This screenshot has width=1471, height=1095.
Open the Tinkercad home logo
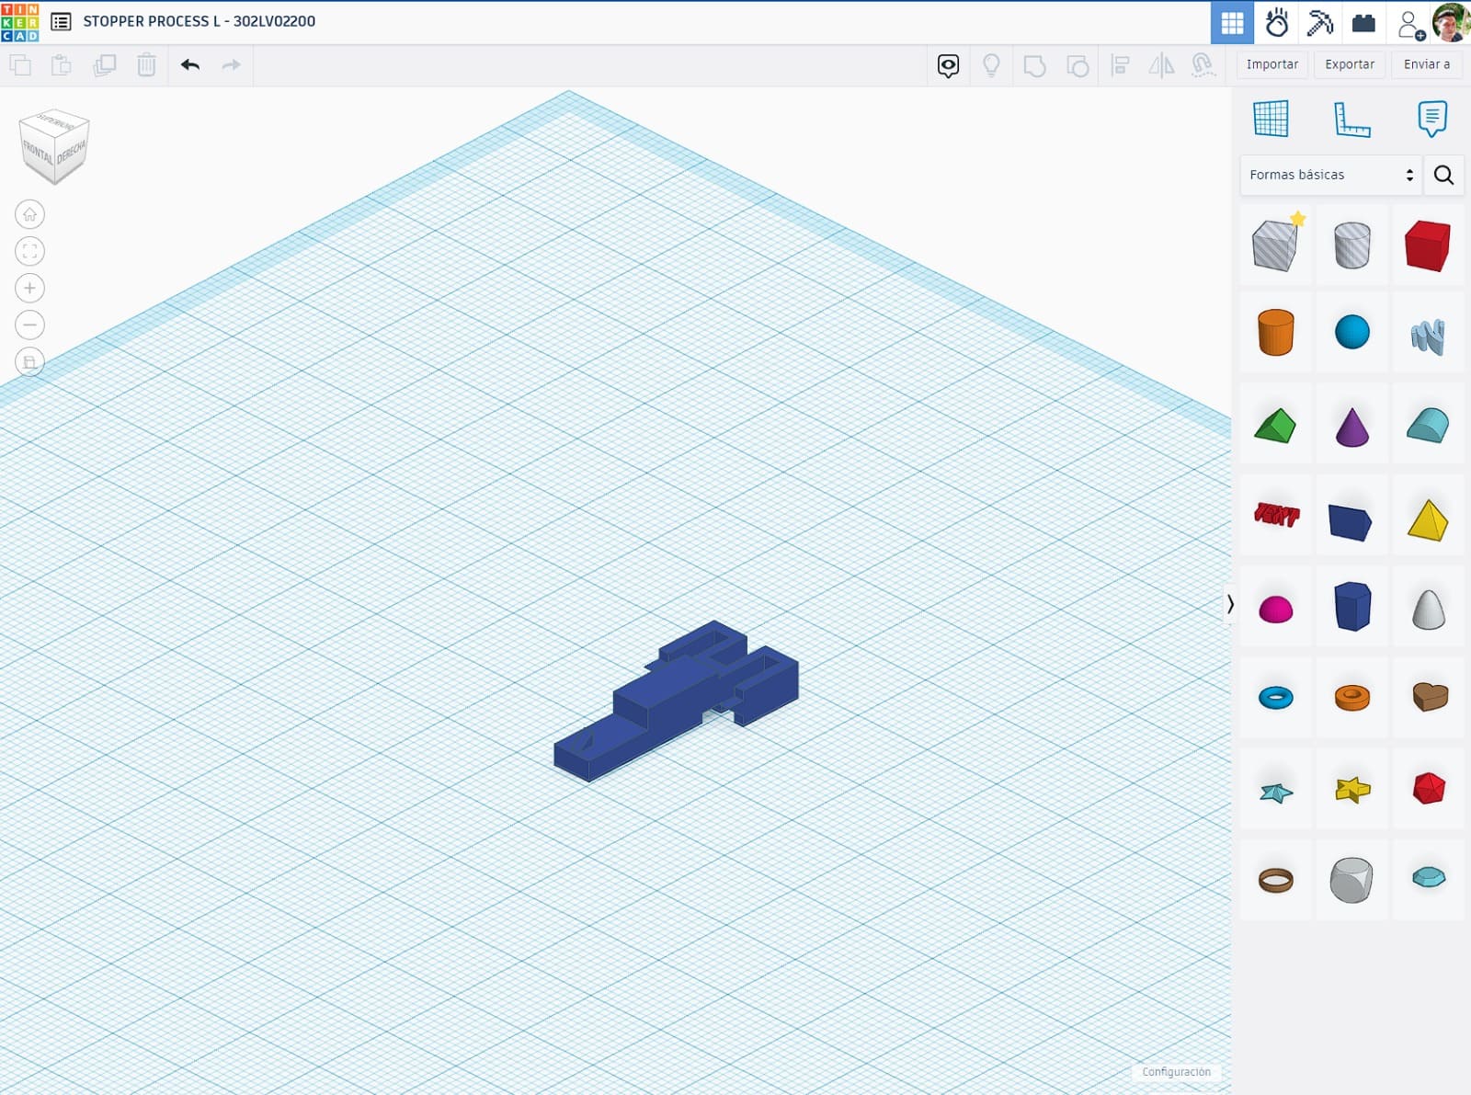(20, 22)
